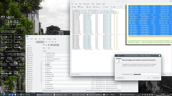This screenshot has width=172, height=96.
Task: Click the Storage device icon in Dolphin sidebar
Action: [27, 62]
